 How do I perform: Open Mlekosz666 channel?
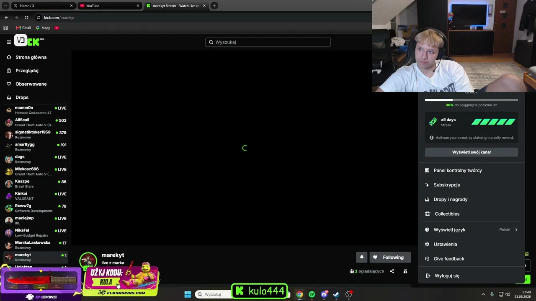point(36,171)
